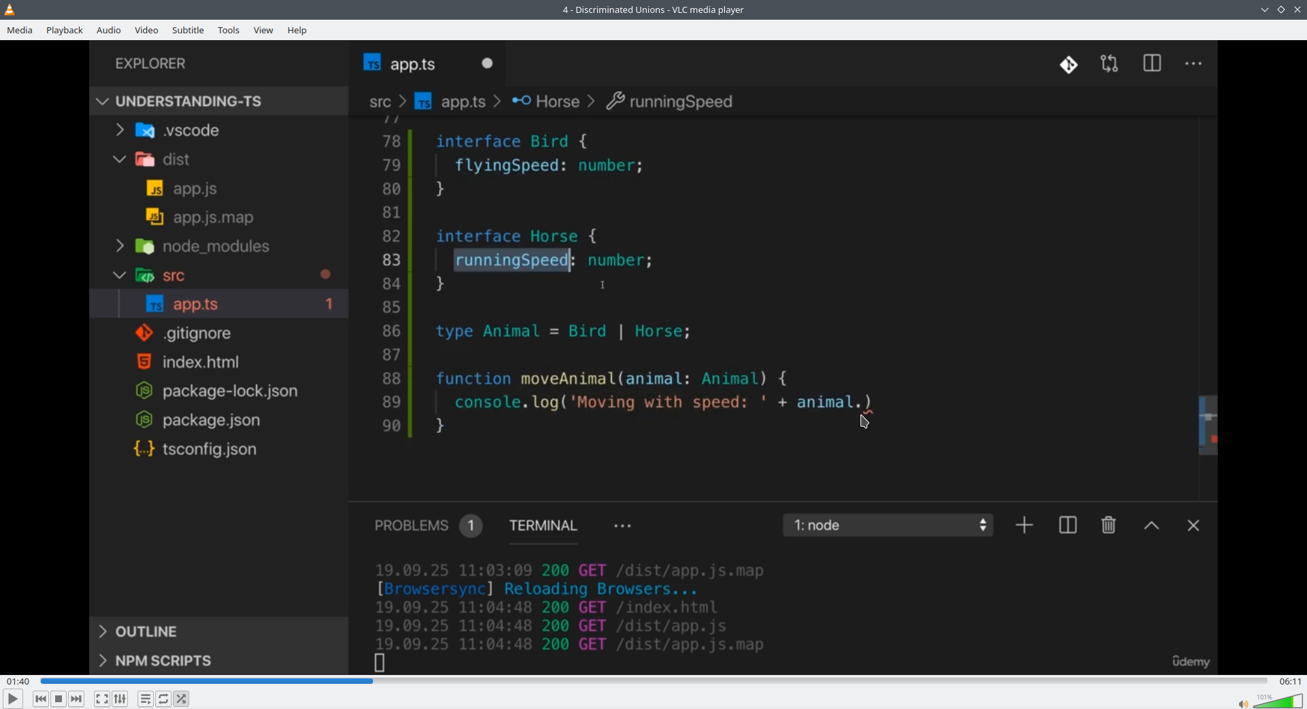This screenshot has width=1307, height=709.
Task: Expand the NPM SCRIPTS section
Action: pos(218,660)
